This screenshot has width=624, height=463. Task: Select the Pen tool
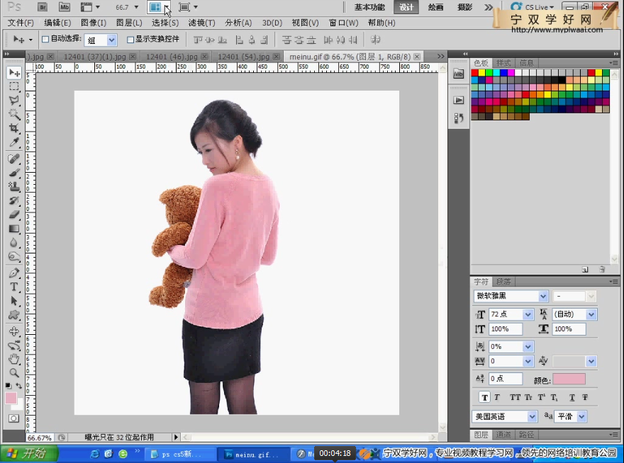click(x=14, y=273)
